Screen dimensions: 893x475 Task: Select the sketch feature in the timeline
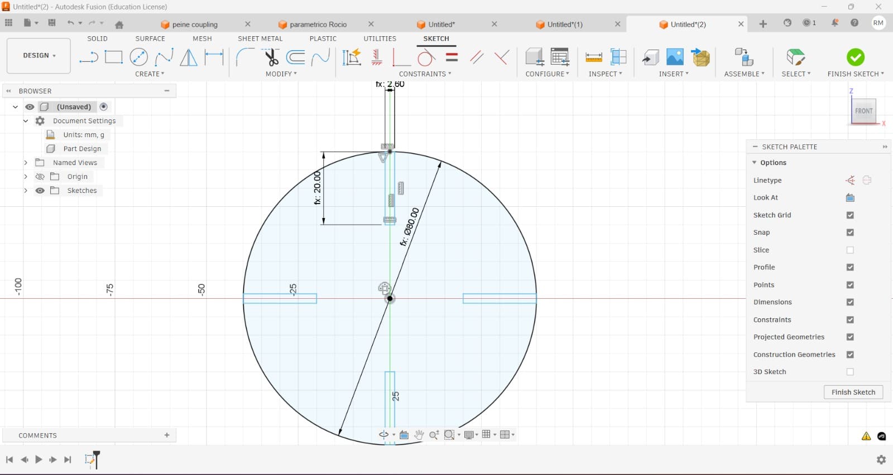(90, 459)
